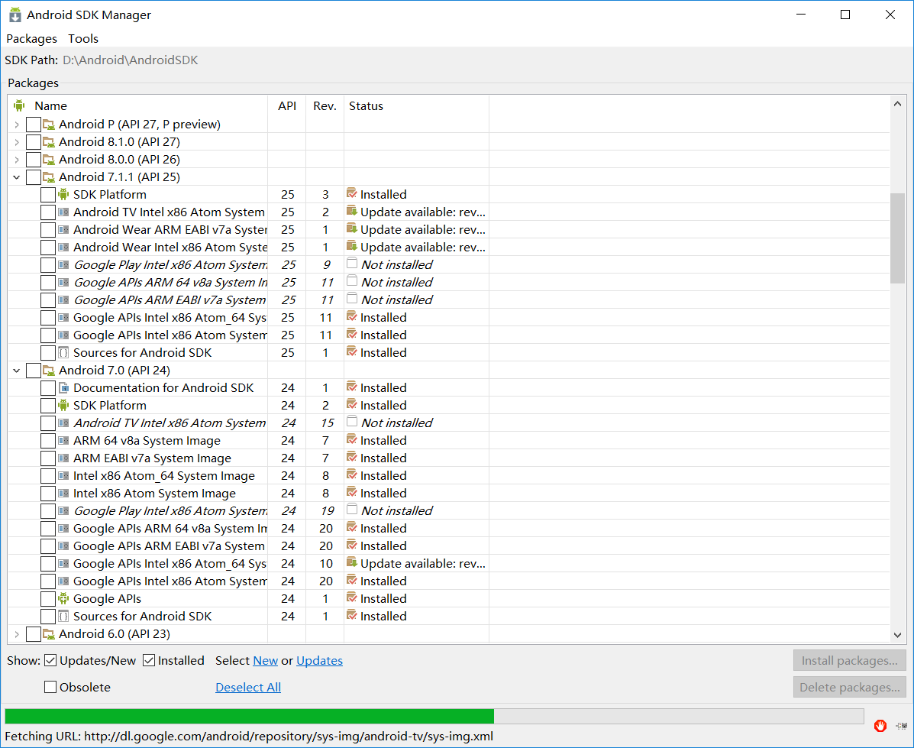Click the Delete packages button

[849, 688]
